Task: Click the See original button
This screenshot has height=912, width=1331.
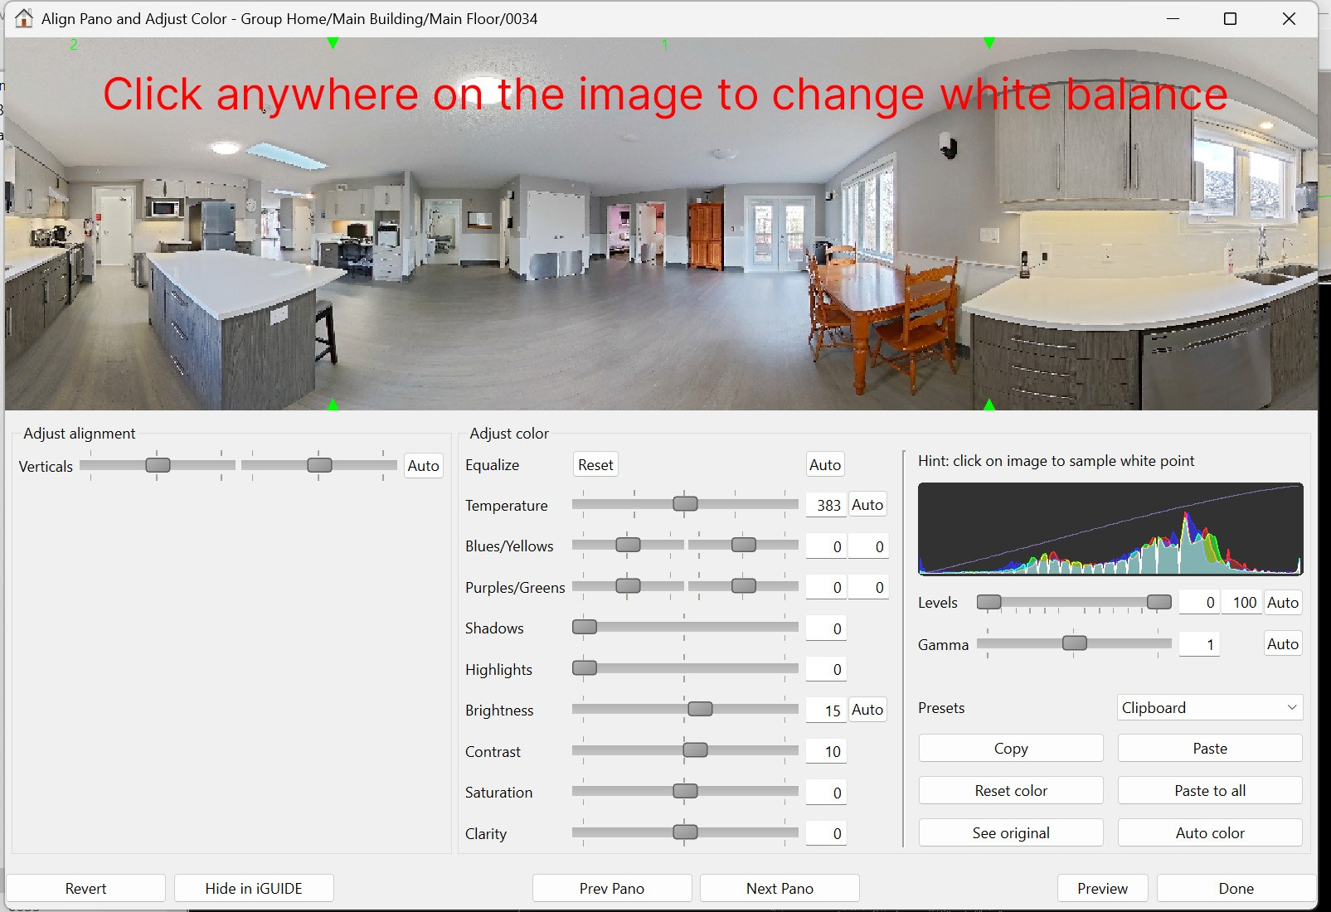Action: click(x=1010, y=832)
